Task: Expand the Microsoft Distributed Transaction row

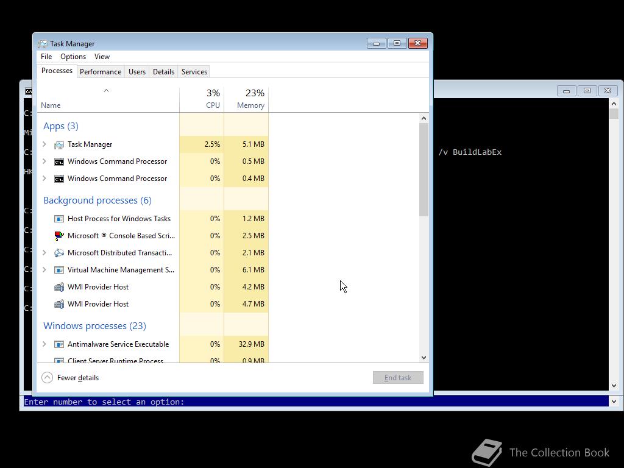Action: [x=44, y=253]
